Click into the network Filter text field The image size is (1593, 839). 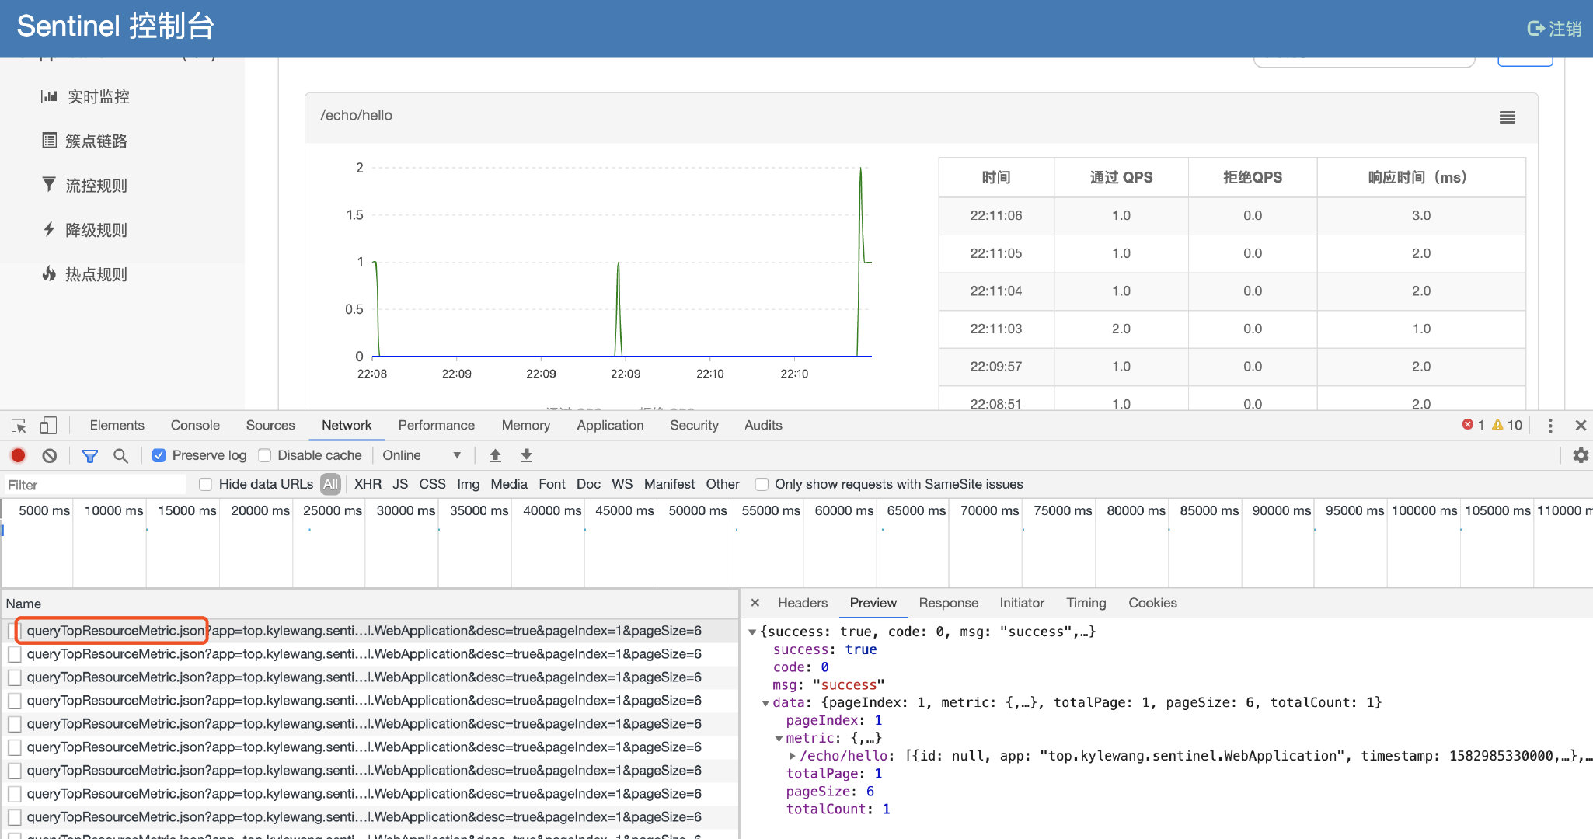(93, 485)
